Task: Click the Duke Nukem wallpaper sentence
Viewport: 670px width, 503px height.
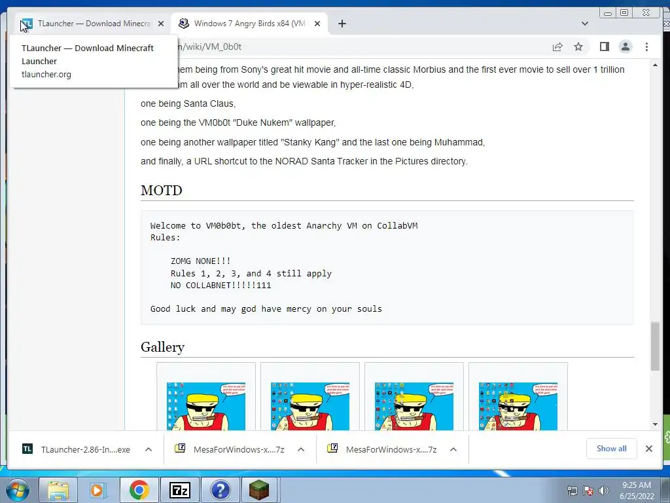Action: [238, 122]
